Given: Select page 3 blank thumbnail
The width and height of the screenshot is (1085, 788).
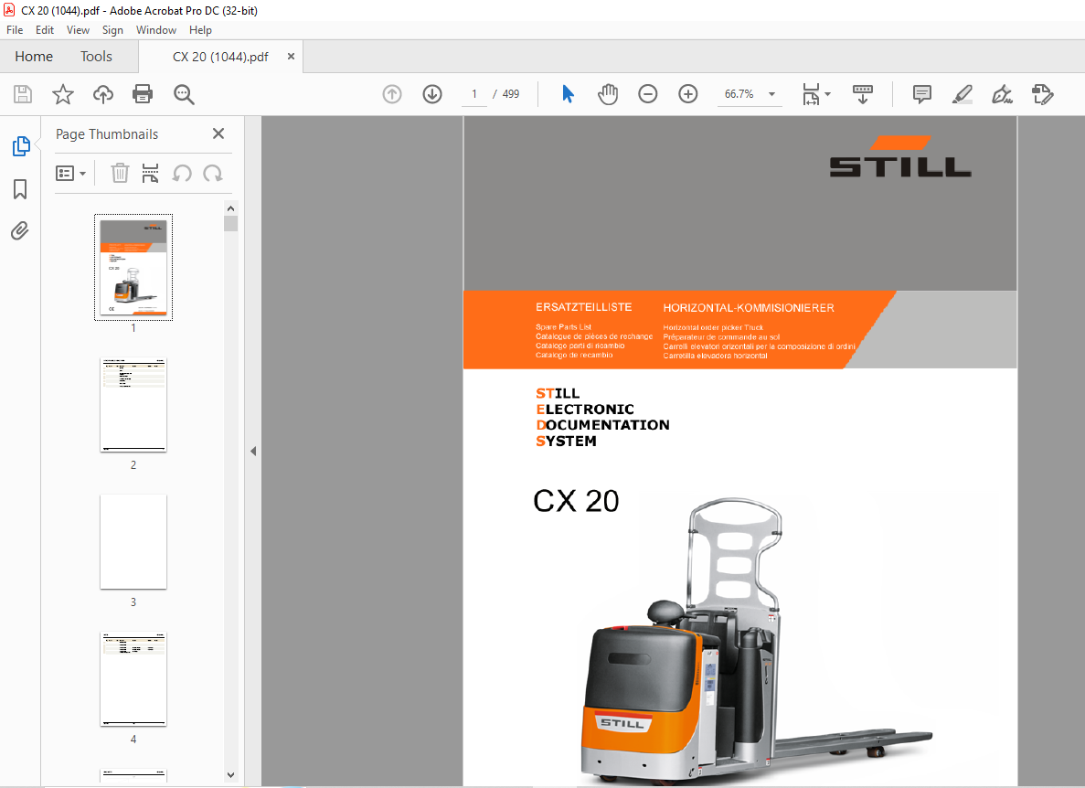Looking at the screenshot, I should tap(133, 542).
